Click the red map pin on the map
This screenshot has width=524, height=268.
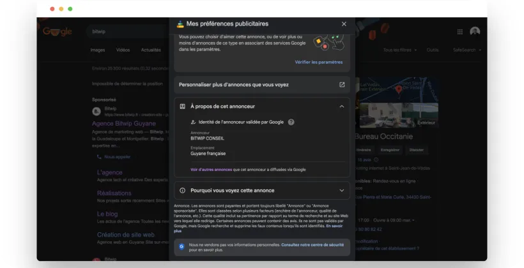pos(398,89)
